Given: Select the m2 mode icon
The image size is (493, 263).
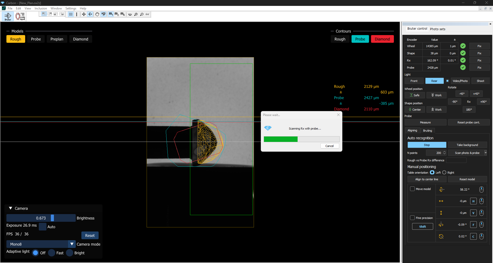Looking at the screenshot, I should coord(117,14).
